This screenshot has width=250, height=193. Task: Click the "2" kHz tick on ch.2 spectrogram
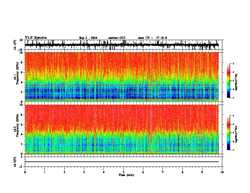22,144
